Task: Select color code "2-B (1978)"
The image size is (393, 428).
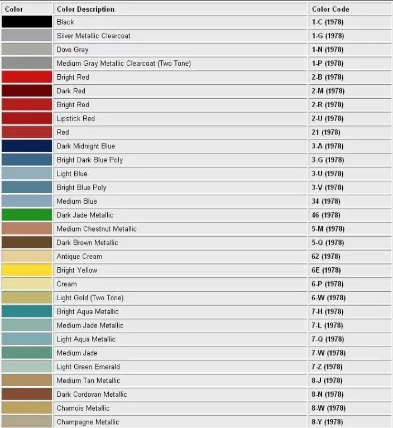Action: (328, 77)
